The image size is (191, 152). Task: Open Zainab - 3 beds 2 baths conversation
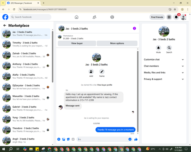26,55
